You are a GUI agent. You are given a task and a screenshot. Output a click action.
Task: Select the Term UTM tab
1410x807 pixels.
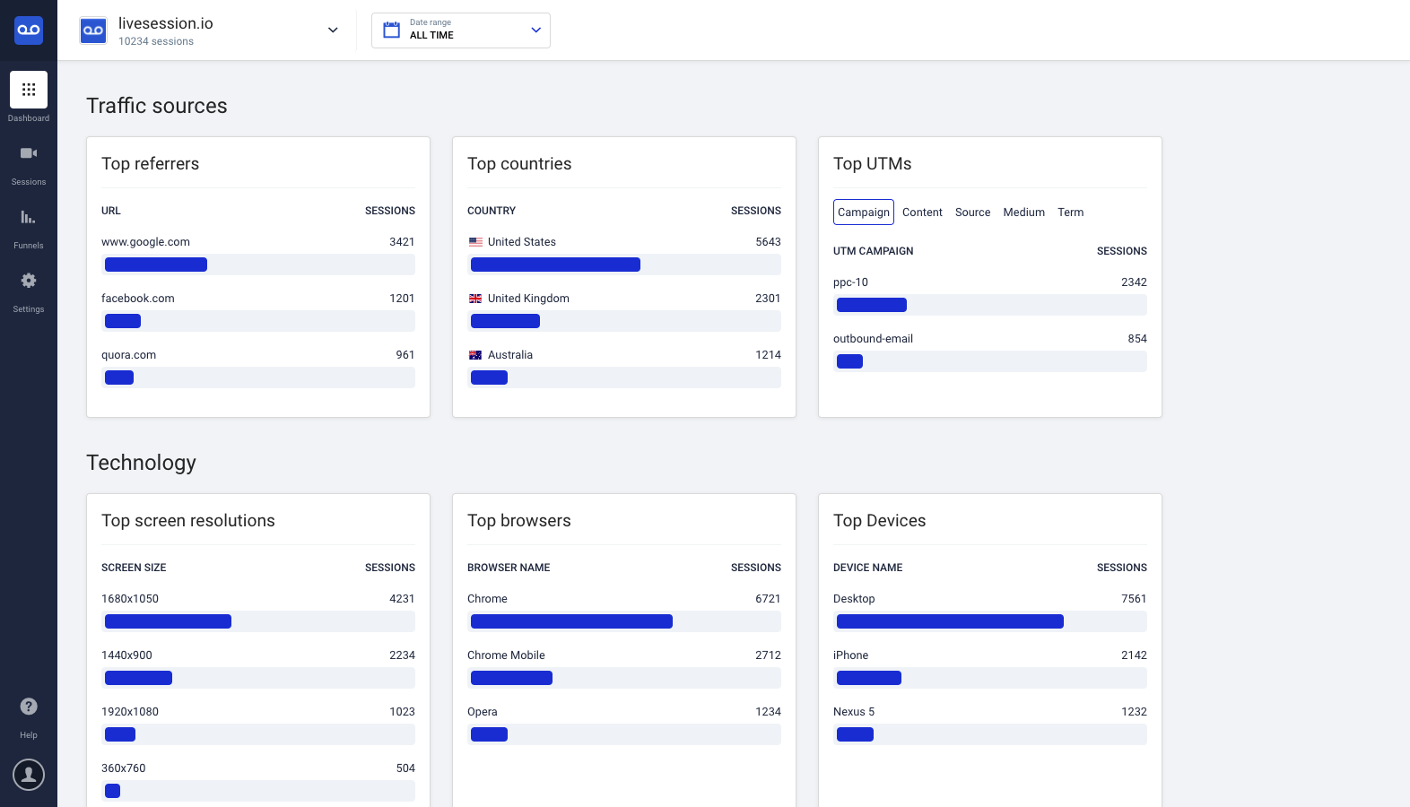[1070, 213]
